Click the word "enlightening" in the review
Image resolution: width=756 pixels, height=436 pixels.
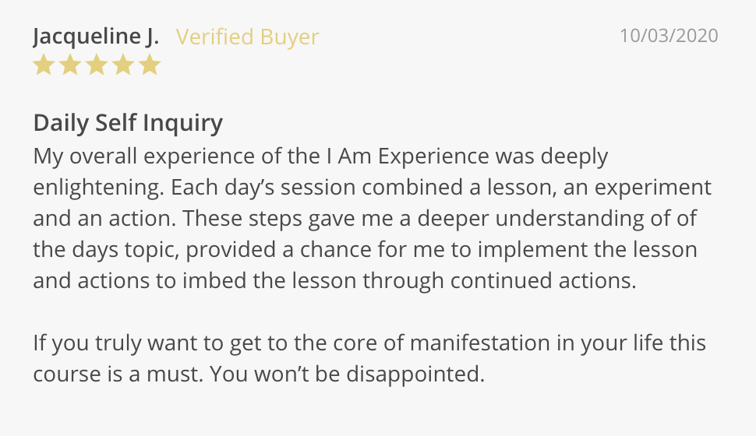[96, 188]
